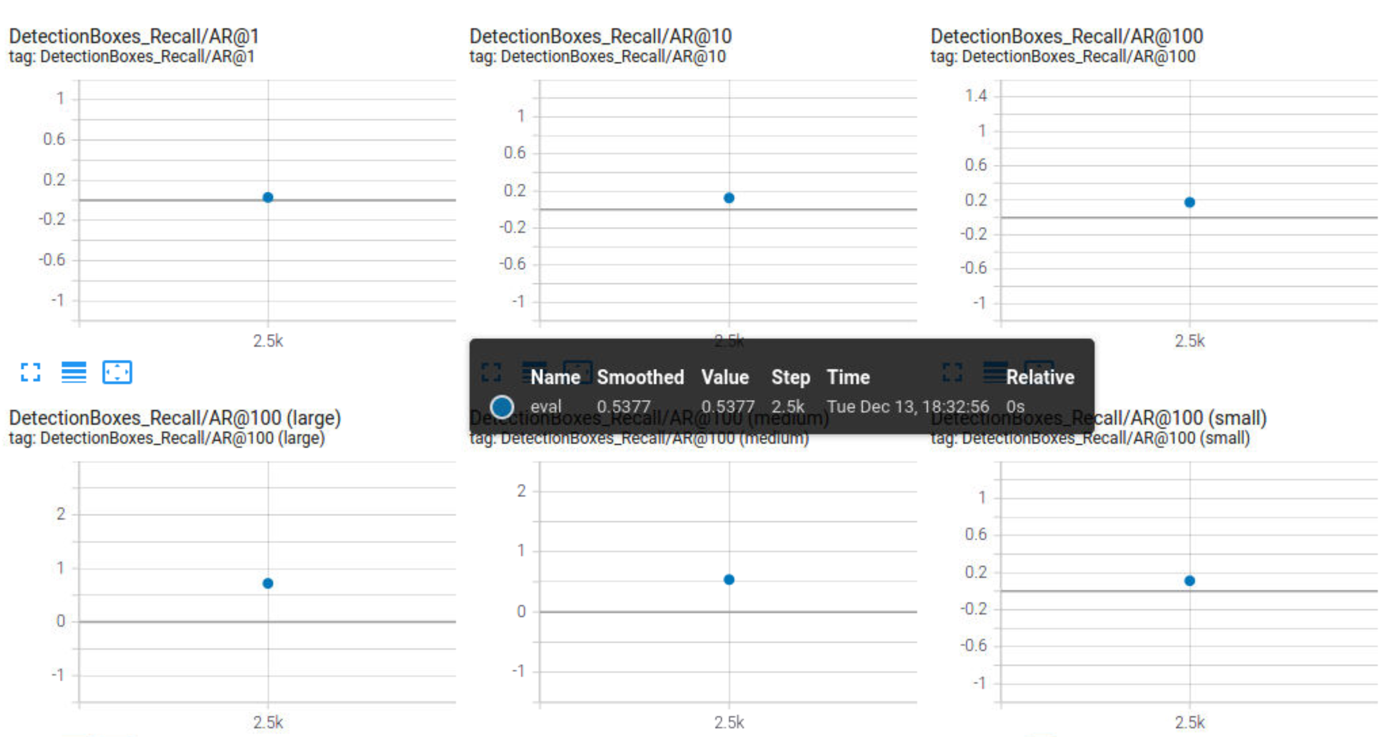
Task: Toggle y-axis log scale for AR@1 chart
Action: (74, 372)
